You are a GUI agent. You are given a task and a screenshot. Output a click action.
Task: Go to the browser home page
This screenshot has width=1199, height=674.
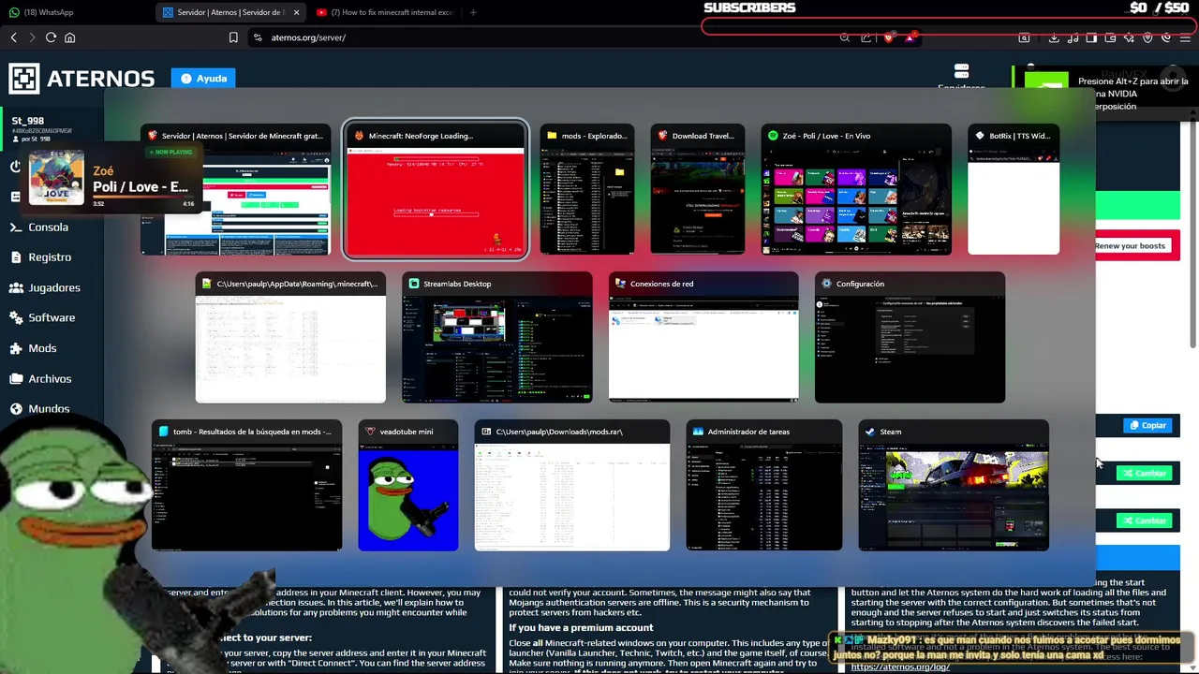[x=69, y=37]
